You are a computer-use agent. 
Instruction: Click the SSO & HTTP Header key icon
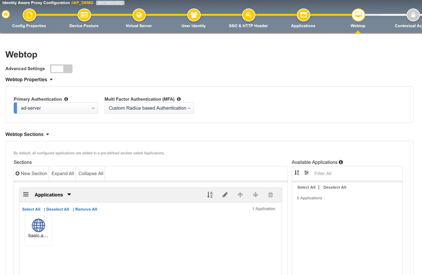coord(248,15)
